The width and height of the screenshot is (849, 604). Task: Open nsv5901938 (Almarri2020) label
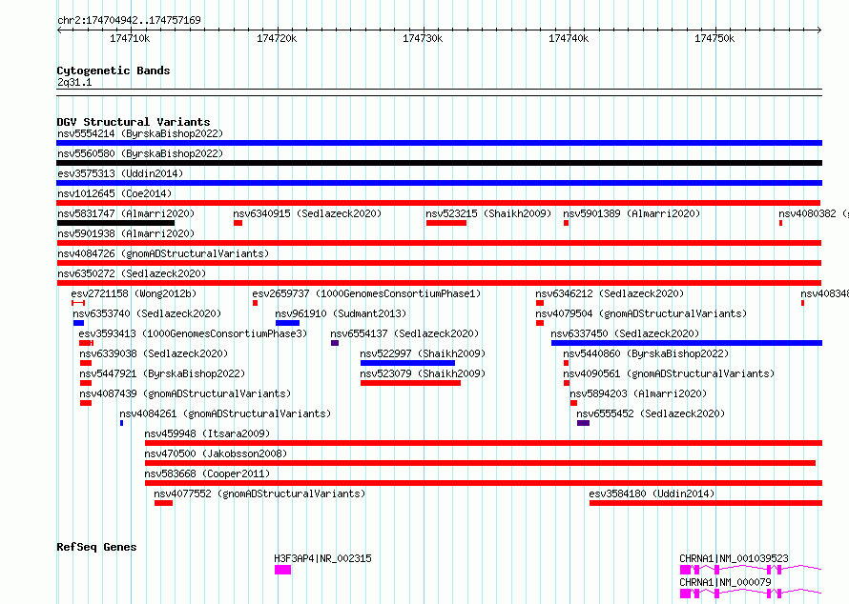pos(126,233)
